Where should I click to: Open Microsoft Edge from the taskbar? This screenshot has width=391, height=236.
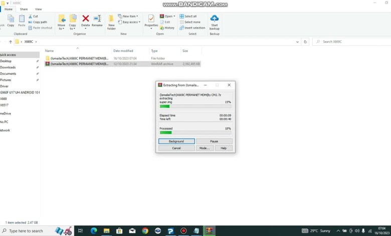click(x=93, y=230)
